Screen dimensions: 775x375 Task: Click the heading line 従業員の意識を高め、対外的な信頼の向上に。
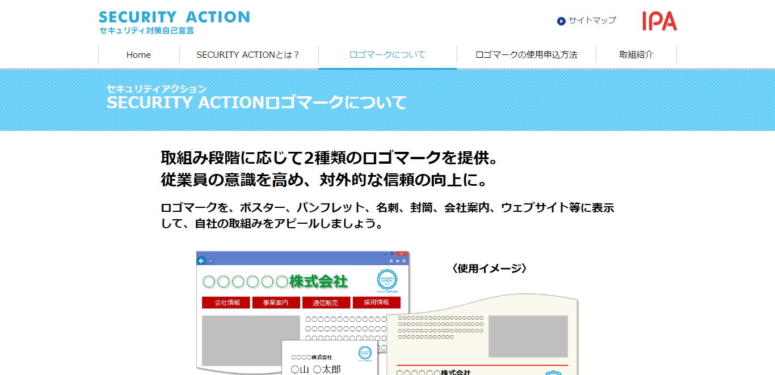(x=325, y=180)
